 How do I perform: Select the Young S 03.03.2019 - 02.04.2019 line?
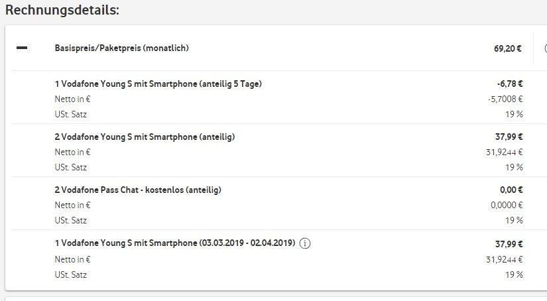[x=175, y=243]
